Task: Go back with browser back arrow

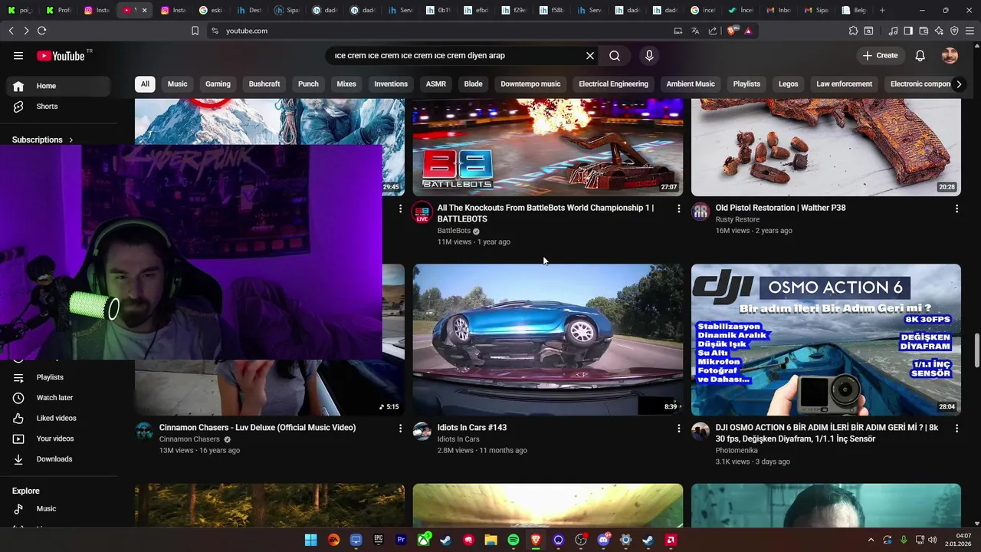Action: click(x=11, y=31)
